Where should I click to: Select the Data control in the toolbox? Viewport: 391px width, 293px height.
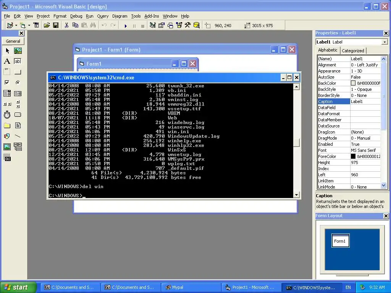(18, 147)
